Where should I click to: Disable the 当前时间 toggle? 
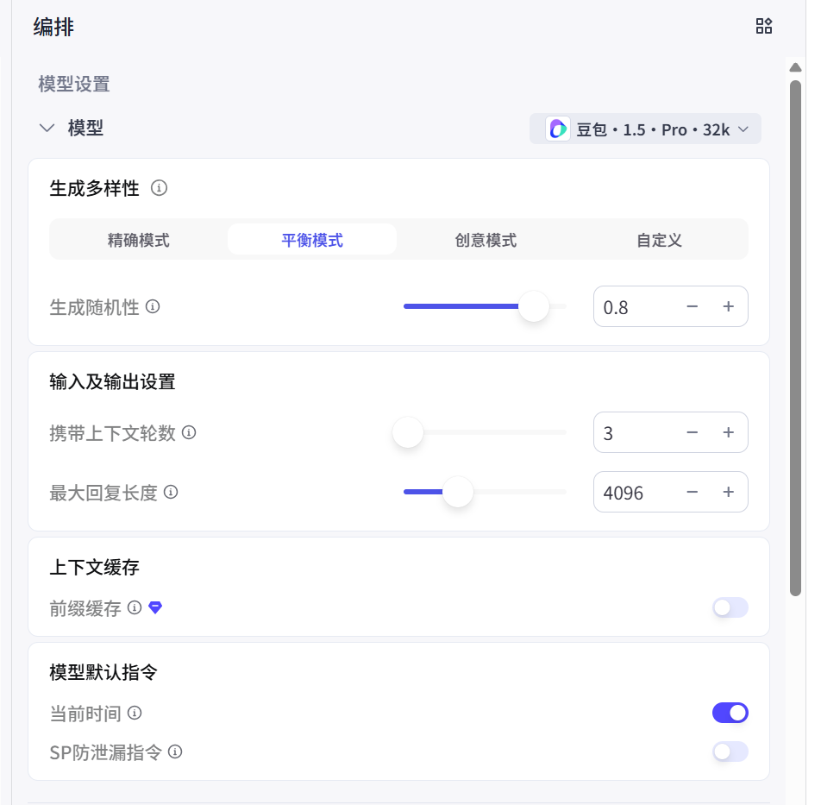pyautogui.click(x=730, y=713)
